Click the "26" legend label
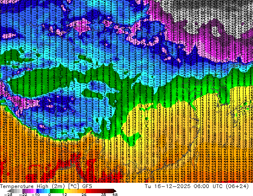Viewport: 253px width, 196px height. (84, 194)
